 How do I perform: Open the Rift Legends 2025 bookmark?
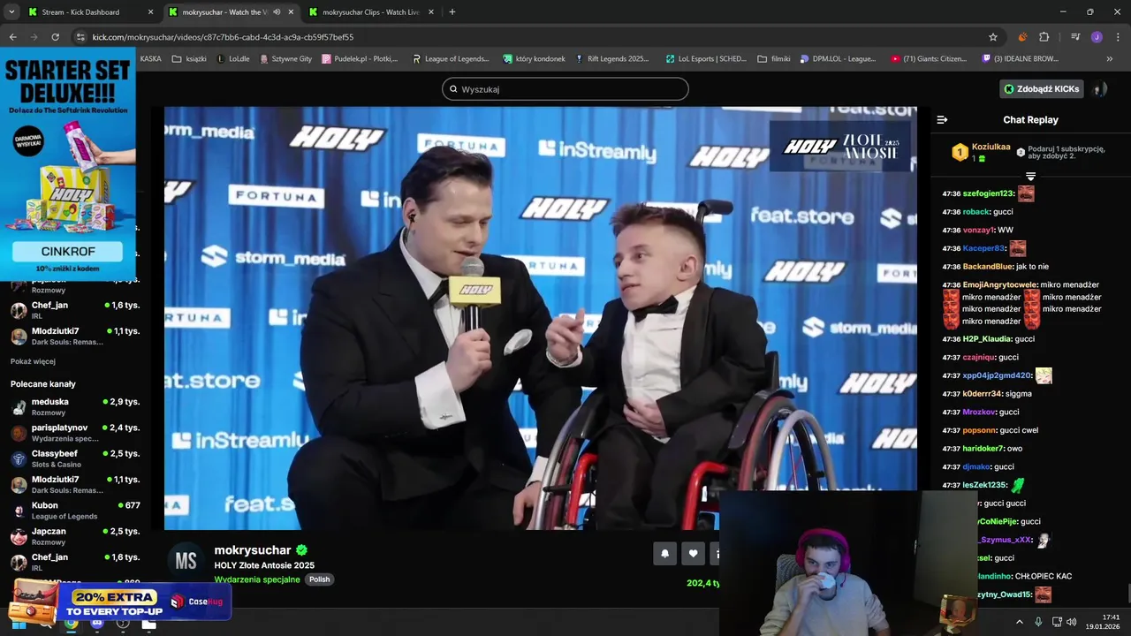point(611,59)
